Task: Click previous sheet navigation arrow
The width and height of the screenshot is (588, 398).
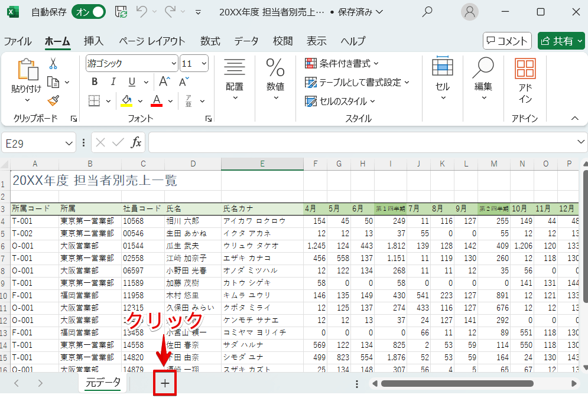Action: tap(17, 383)
